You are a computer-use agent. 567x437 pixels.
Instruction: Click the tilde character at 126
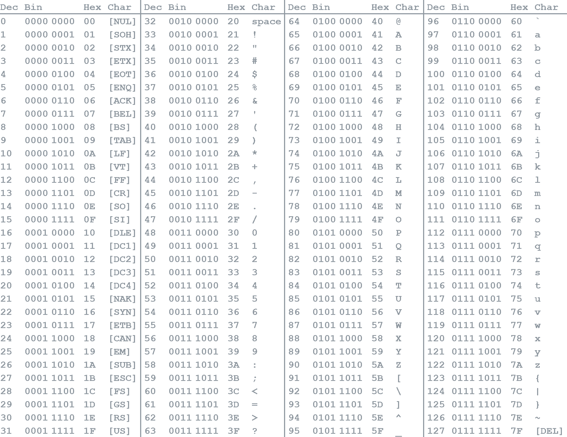(x=537, y=418)
